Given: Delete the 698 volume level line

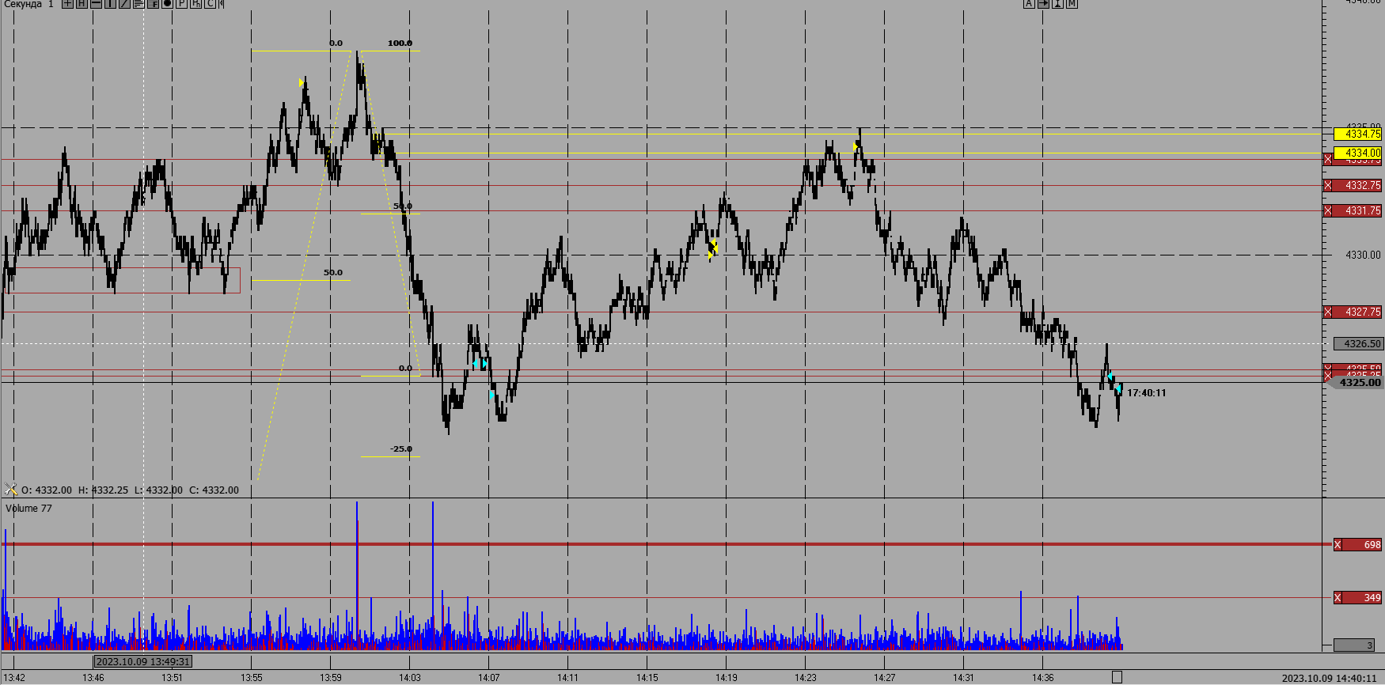Looking at the screenshot, I should (x=1338, y=544).
